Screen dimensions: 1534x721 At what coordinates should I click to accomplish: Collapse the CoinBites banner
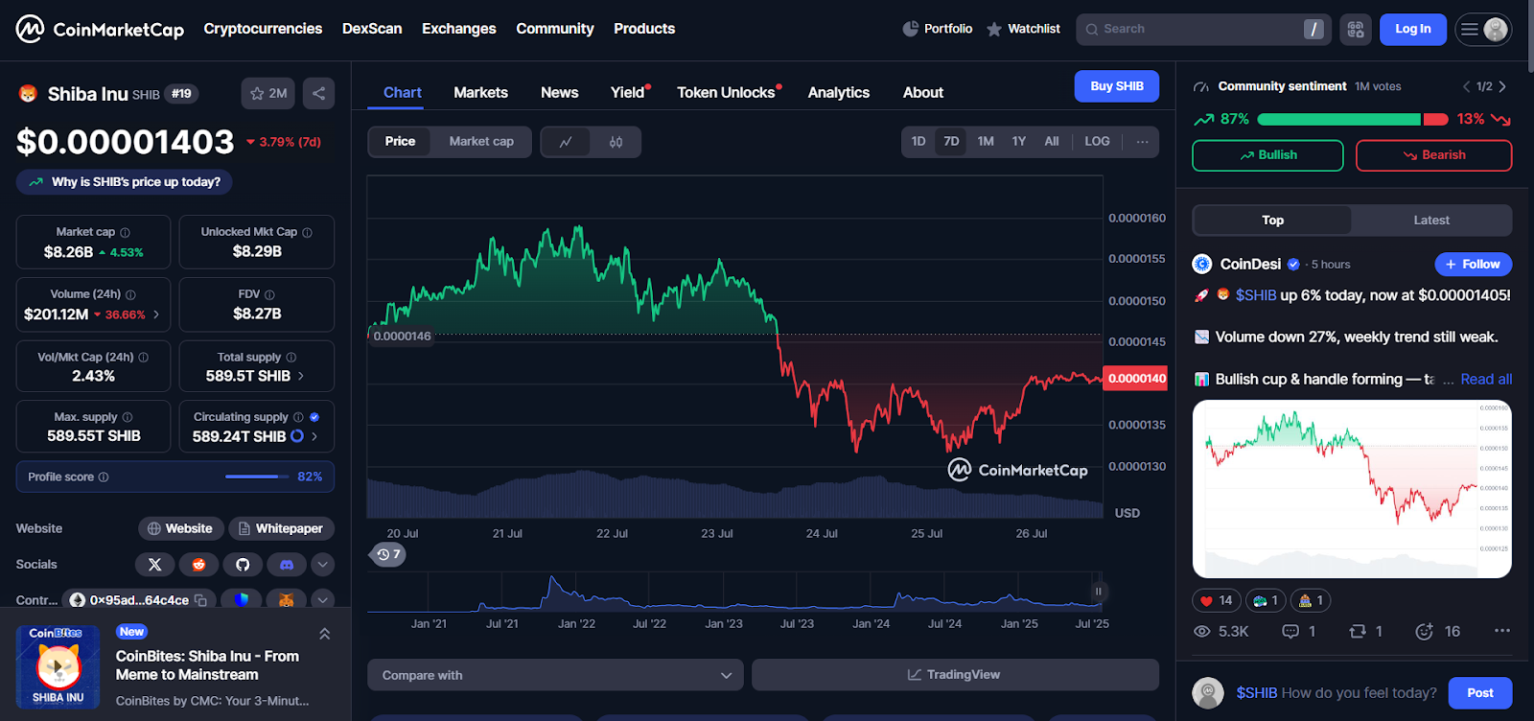(325, 634)
